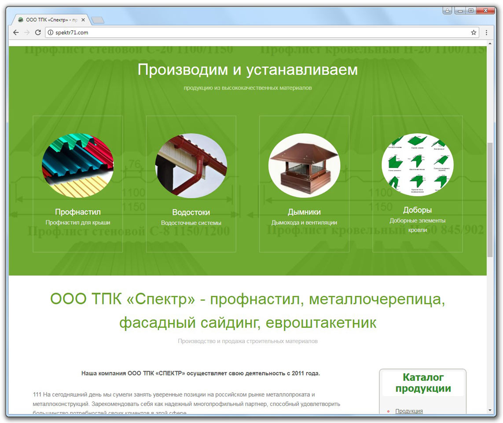Click 'Доборные элементы кровли' text
The width and height of the screenshot is (503, 423).
pyautogui.click(x=417, y=225)
